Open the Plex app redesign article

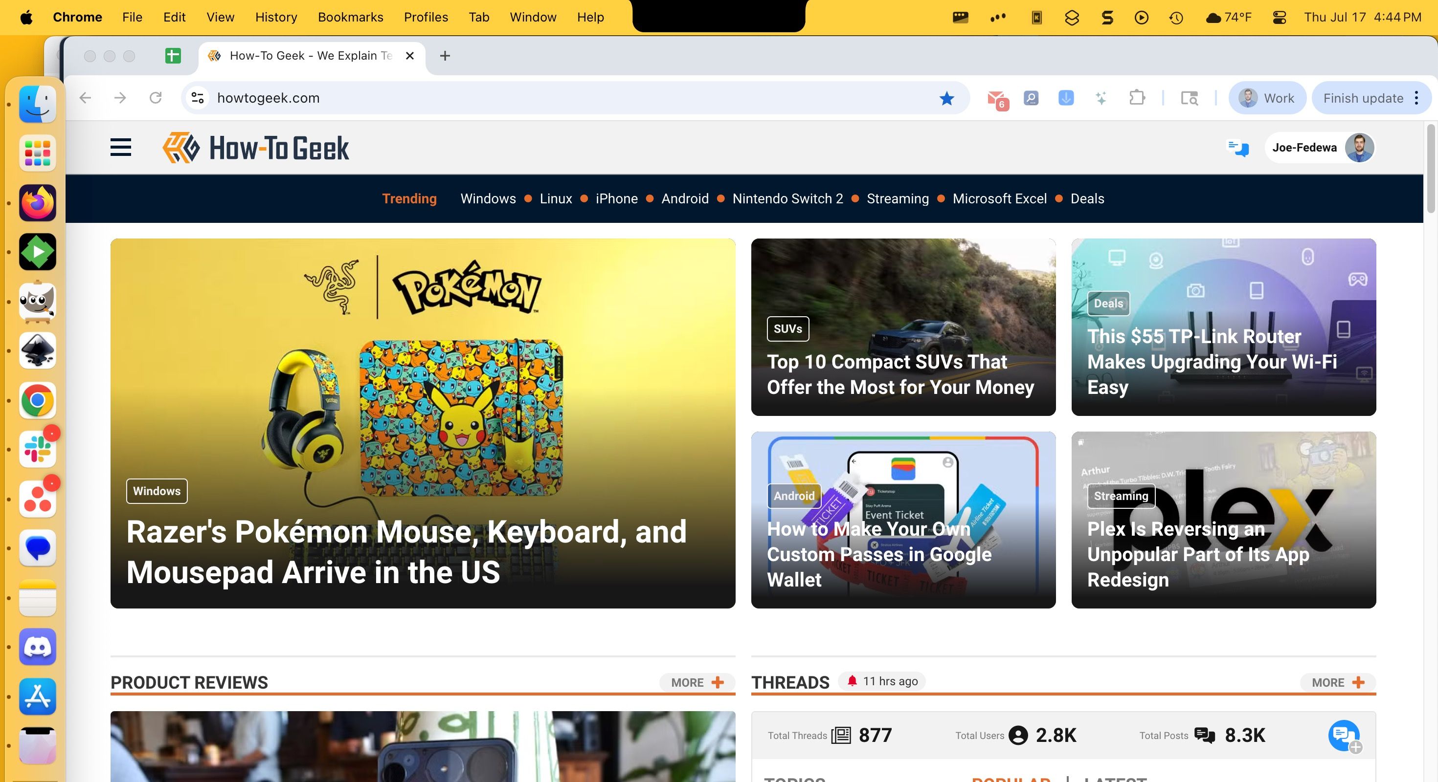coord(1197,554)
